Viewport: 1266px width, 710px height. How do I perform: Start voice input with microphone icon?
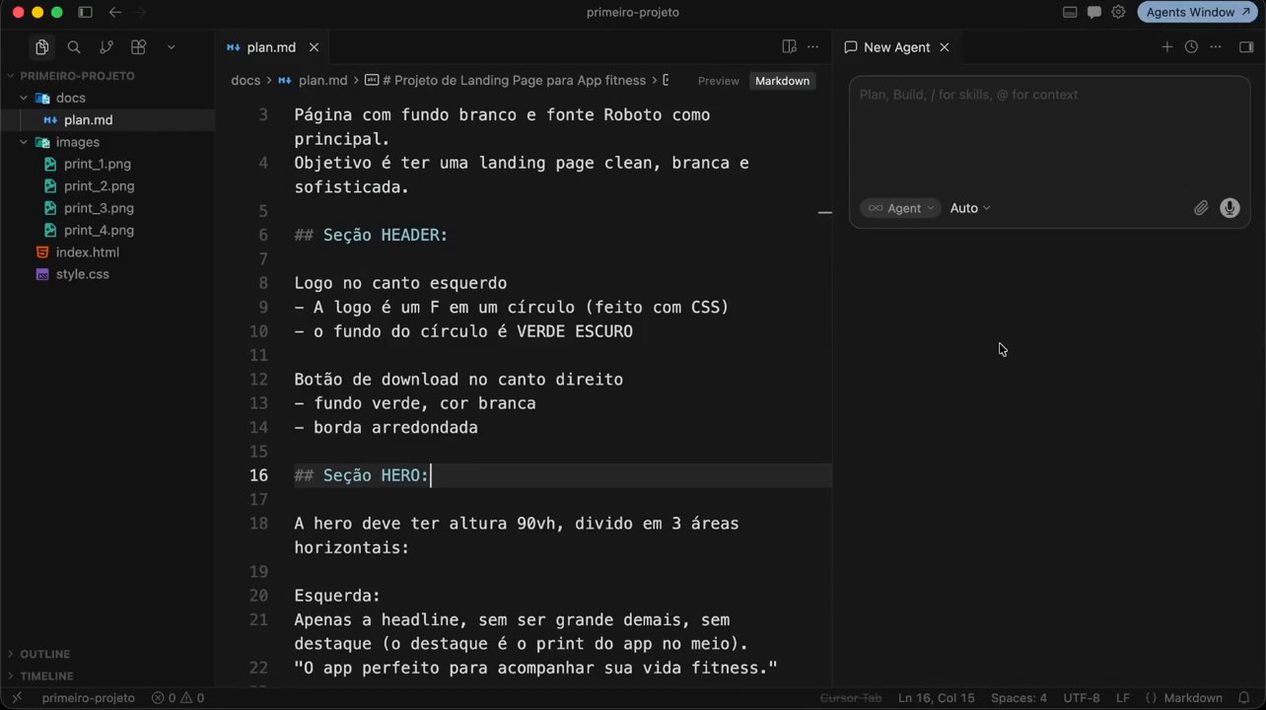tap(1230, 208)
